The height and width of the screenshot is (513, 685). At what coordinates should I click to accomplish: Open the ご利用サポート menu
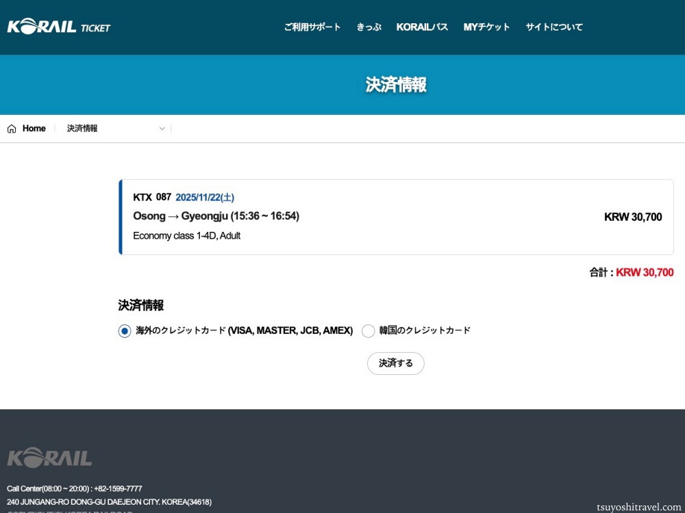tap(312, 27)
